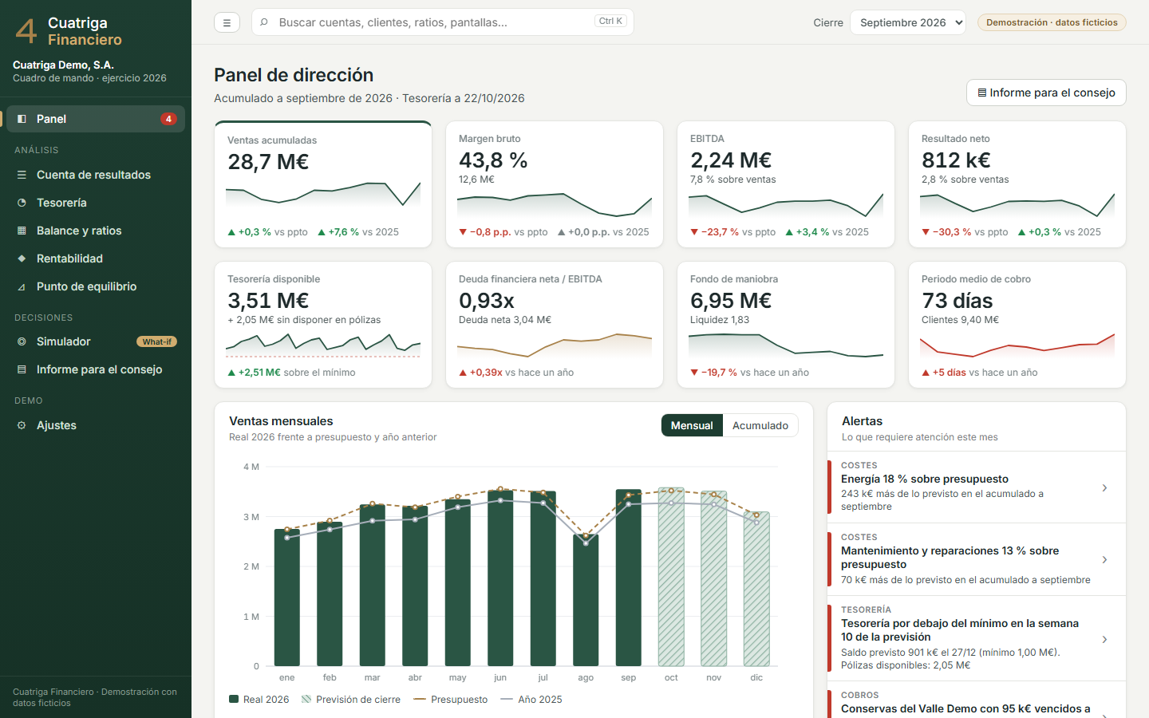Toggle the Previsión de cierre legend series

point(351,700)
